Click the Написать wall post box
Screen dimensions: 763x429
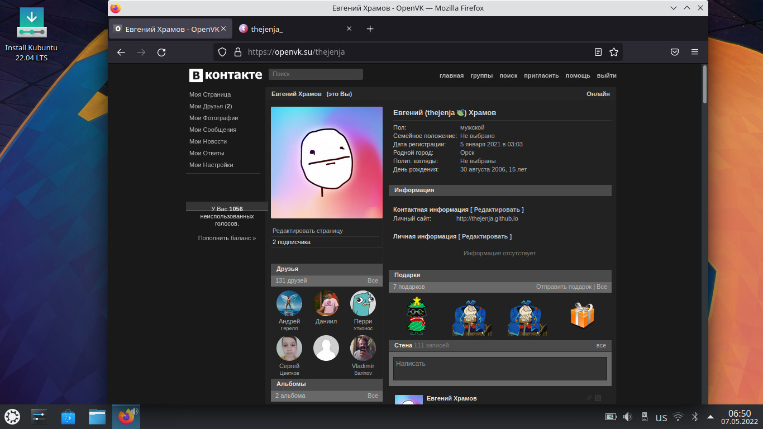point(499,369)
